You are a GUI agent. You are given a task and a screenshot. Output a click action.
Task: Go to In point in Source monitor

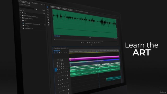[x=87, y=43]
